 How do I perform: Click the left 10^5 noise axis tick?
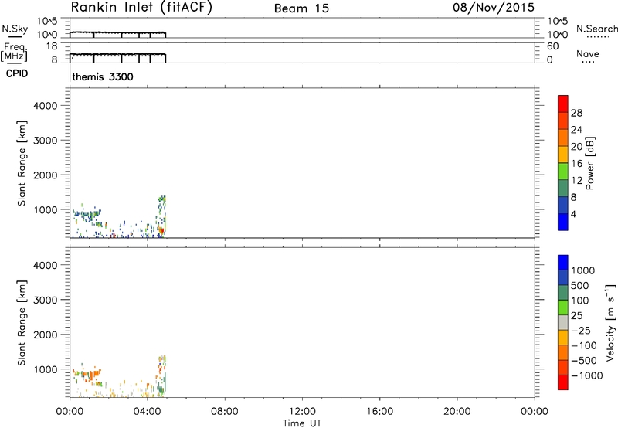pyautogui.click(x=47, y=21)
